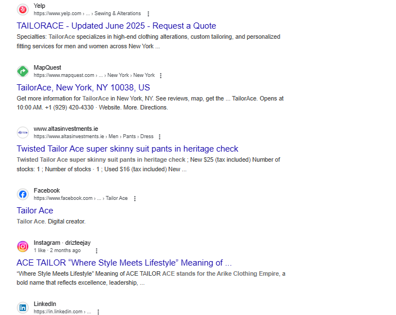This screenshot has height=315, width=396.
Task: Click the Instagram favicon icon
Action: click(22, 246)
